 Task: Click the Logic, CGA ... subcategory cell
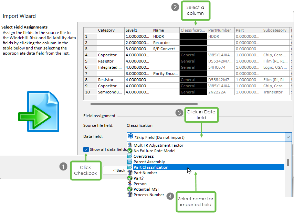pos(276,67)
